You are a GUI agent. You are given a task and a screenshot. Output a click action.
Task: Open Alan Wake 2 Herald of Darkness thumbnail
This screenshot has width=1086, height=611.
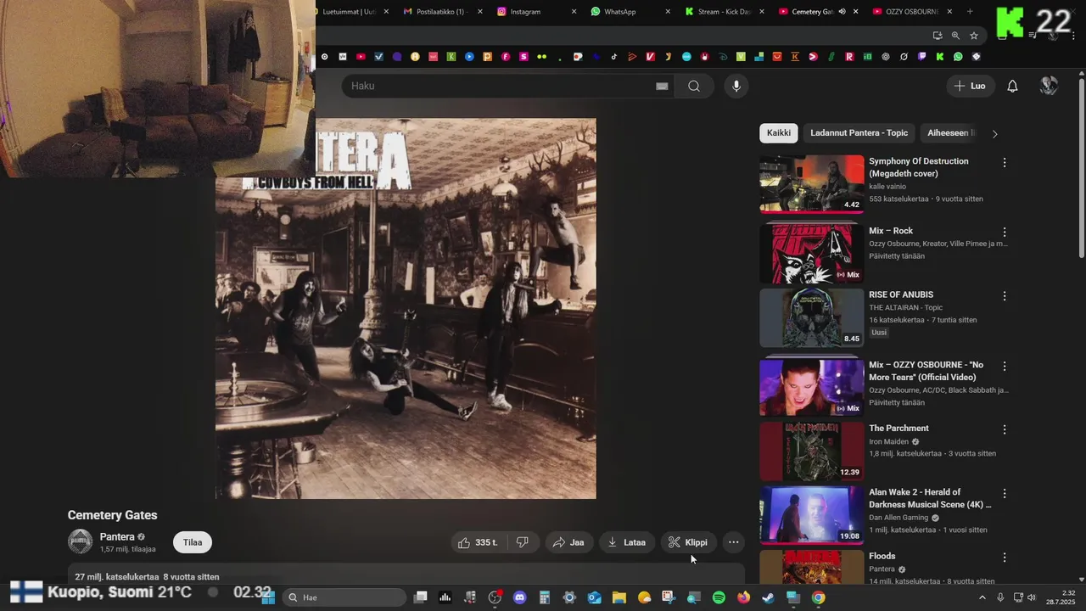(811, 514)
